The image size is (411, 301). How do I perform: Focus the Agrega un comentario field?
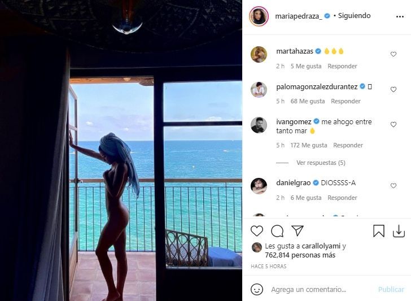pos(321,290)
